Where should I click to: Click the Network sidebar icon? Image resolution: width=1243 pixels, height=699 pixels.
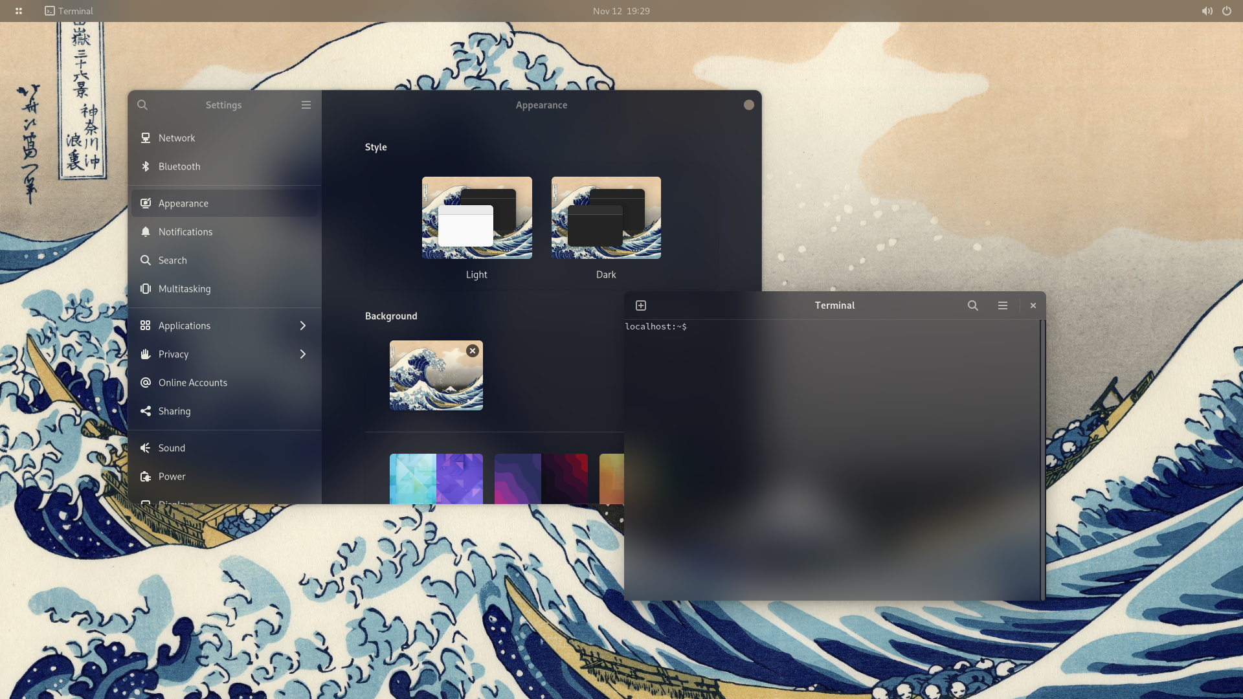point(146,138)
